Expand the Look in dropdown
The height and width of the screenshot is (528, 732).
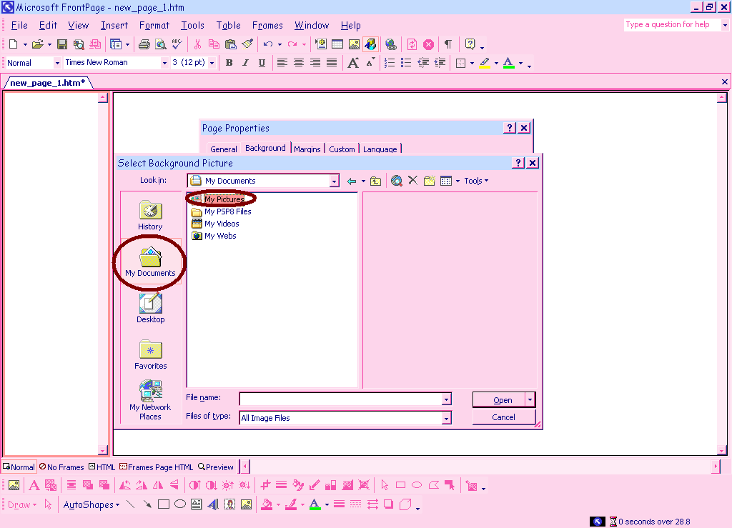[x=334, y=181]
